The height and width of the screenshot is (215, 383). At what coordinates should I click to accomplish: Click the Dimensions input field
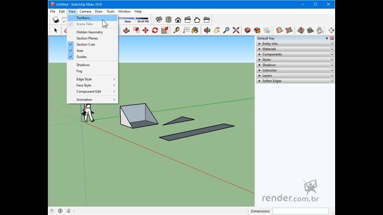[x=300, y=211]
